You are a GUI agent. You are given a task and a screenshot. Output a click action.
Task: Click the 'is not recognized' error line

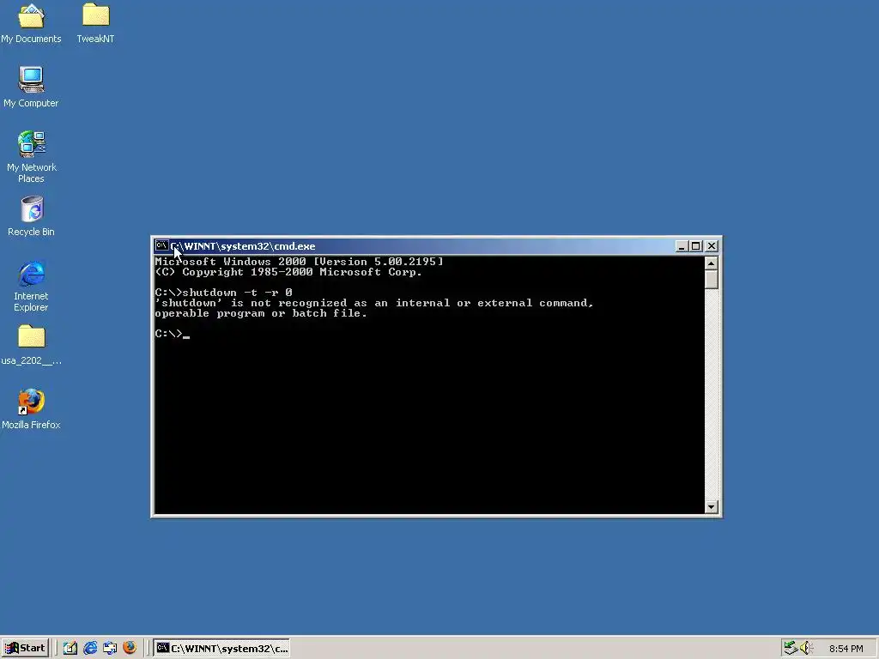point(374,303)
